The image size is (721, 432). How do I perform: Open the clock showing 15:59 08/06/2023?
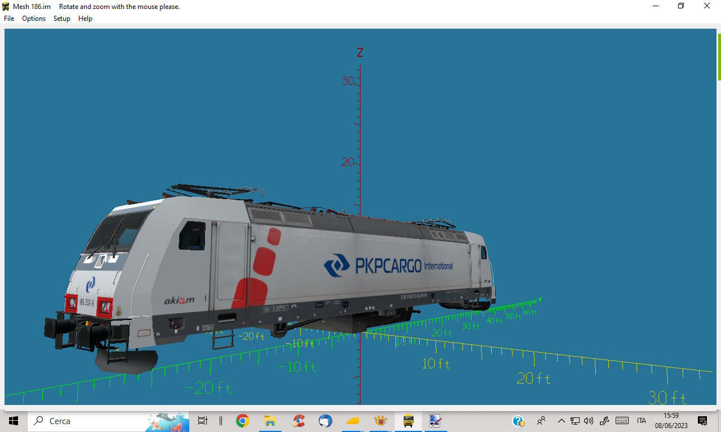[x=670, y=421]
